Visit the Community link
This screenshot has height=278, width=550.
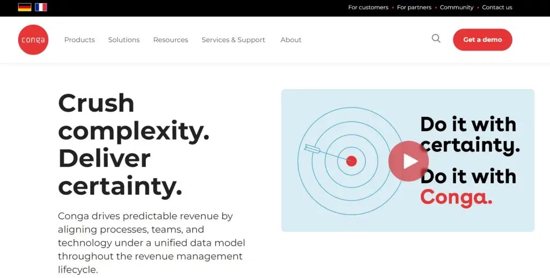coord(457,8)
